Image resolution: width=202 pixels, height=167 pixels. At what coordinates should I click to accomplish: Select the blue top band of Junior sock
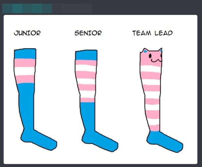pyautogui.click(x=25, y=54)
